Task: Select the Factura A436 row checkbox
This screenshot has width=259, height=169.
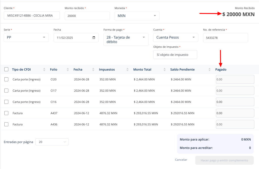Action: (x=6, y=124)
